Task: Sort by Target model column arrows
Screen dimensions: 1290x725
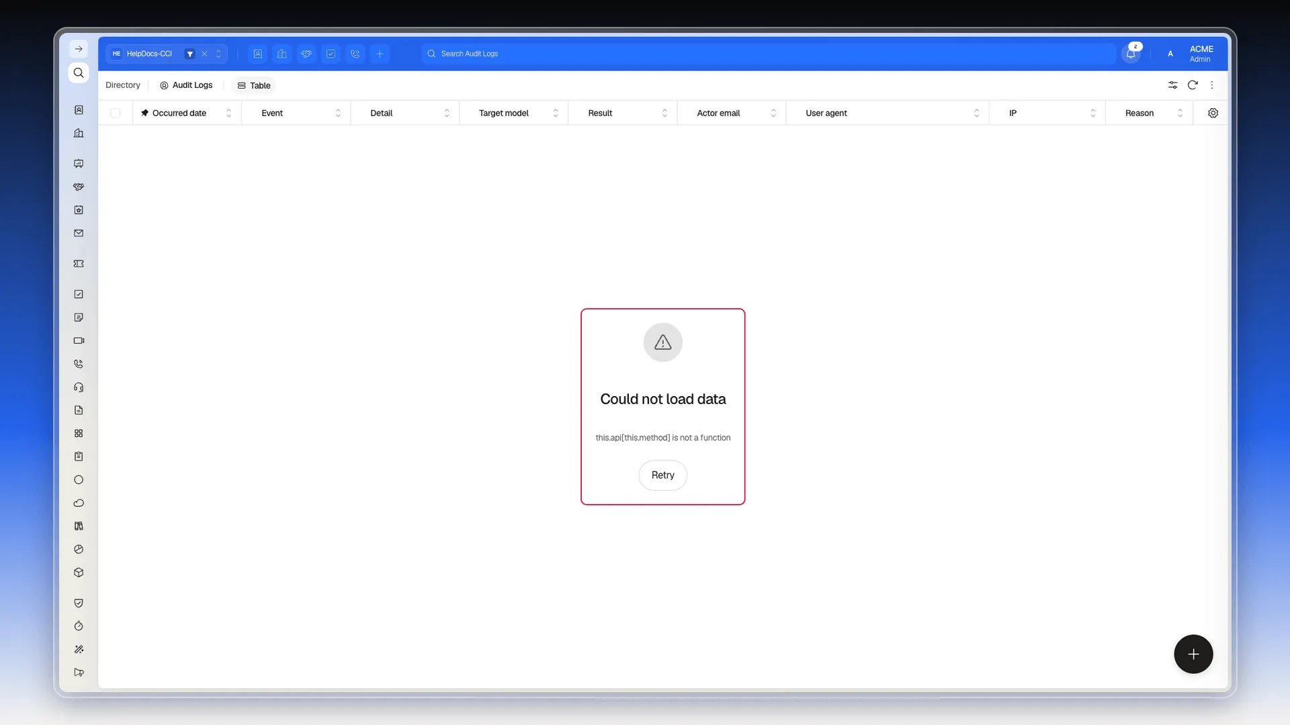Action: point(556,113)
